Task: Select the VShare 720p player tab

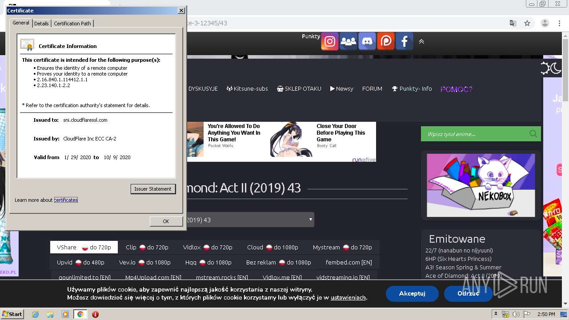Action: tap(84, 247)
